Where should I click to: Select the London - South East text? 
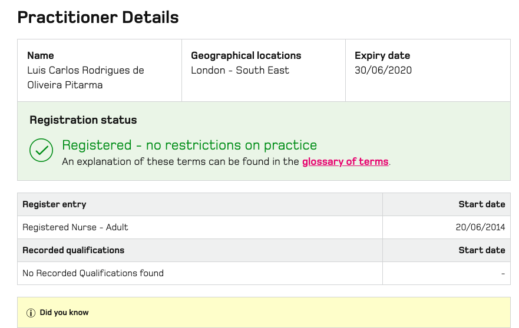pyautogui.click(x=240, y=70)
